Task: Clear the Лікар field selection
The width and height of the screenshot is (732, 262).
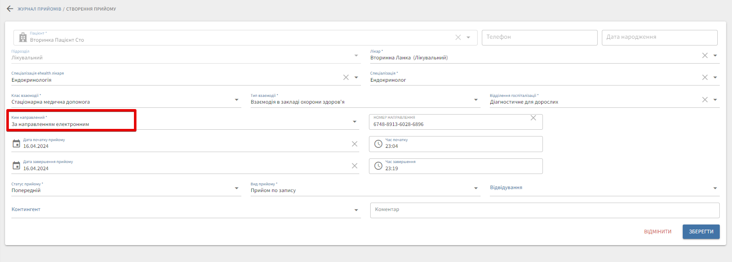Action: click(x=705, y=56)
